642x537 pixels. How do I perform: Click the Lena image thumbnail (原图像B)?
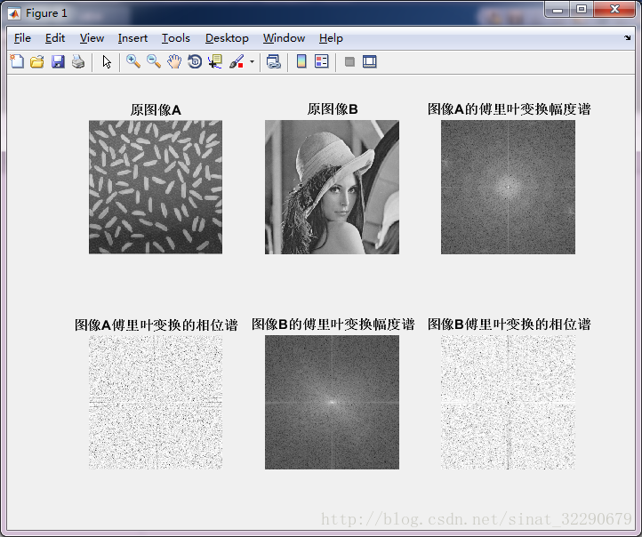click(332, 187)
